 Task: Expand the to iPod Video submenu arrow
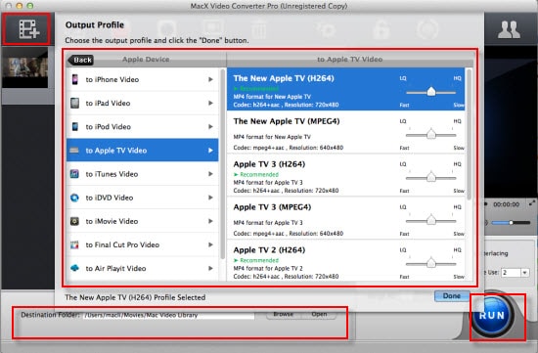pos(210,126)
